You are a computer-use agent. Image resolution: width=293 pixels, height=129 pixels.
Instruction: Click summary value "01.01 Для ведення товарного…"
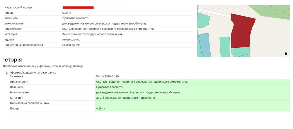[108, 29]
